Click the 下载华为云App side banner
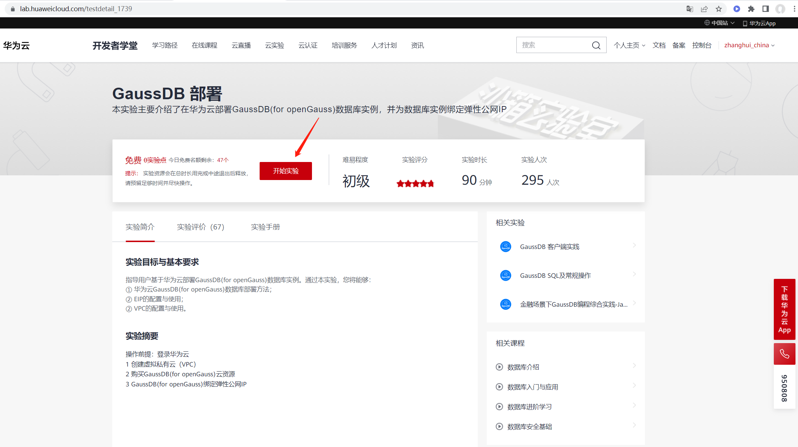Screen dimensions: 798x447 coord(784,309)
